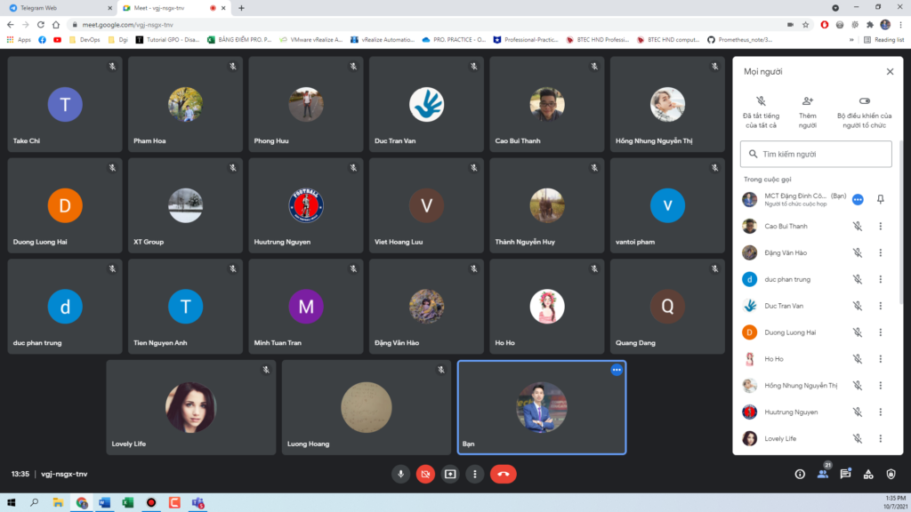911x512 pixels.
Task: Pin MCT Đặng Đình Cô in people list
Action: (880, 200)
